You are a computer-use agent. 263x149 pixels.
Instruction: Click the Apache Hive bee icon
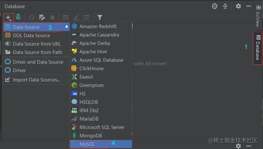(x=74, y=51)
